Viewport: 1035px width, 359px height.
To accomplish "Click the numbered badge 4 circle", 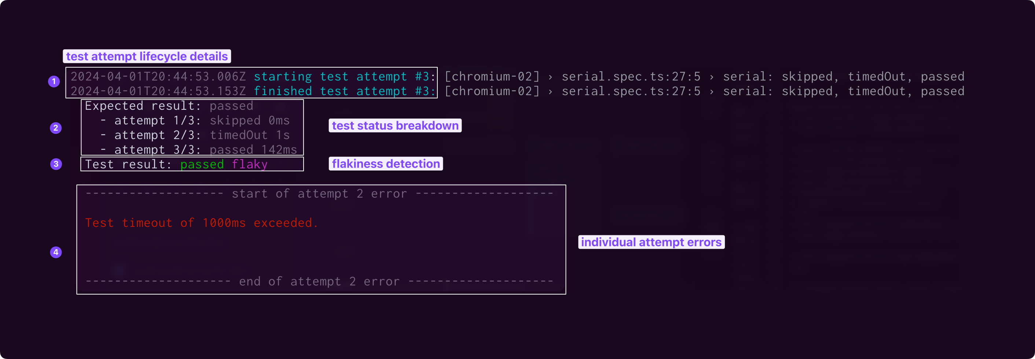I will coord(56,252).
